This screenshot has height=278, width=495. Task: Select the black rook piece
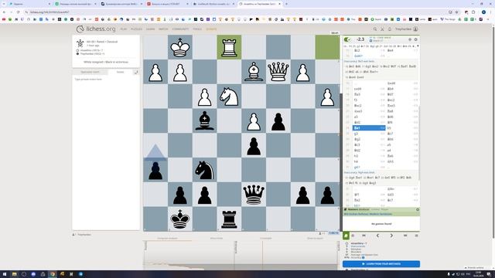pyautogui.click(x=229, y=219)
